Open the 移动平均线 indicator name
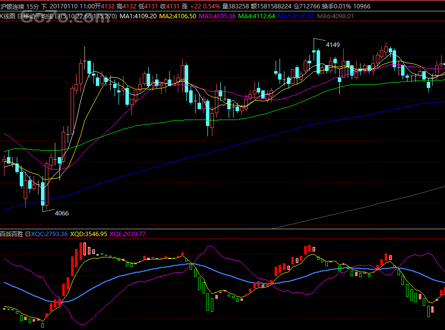This screenshot has height=330, width=445. (x=38, y=16)
